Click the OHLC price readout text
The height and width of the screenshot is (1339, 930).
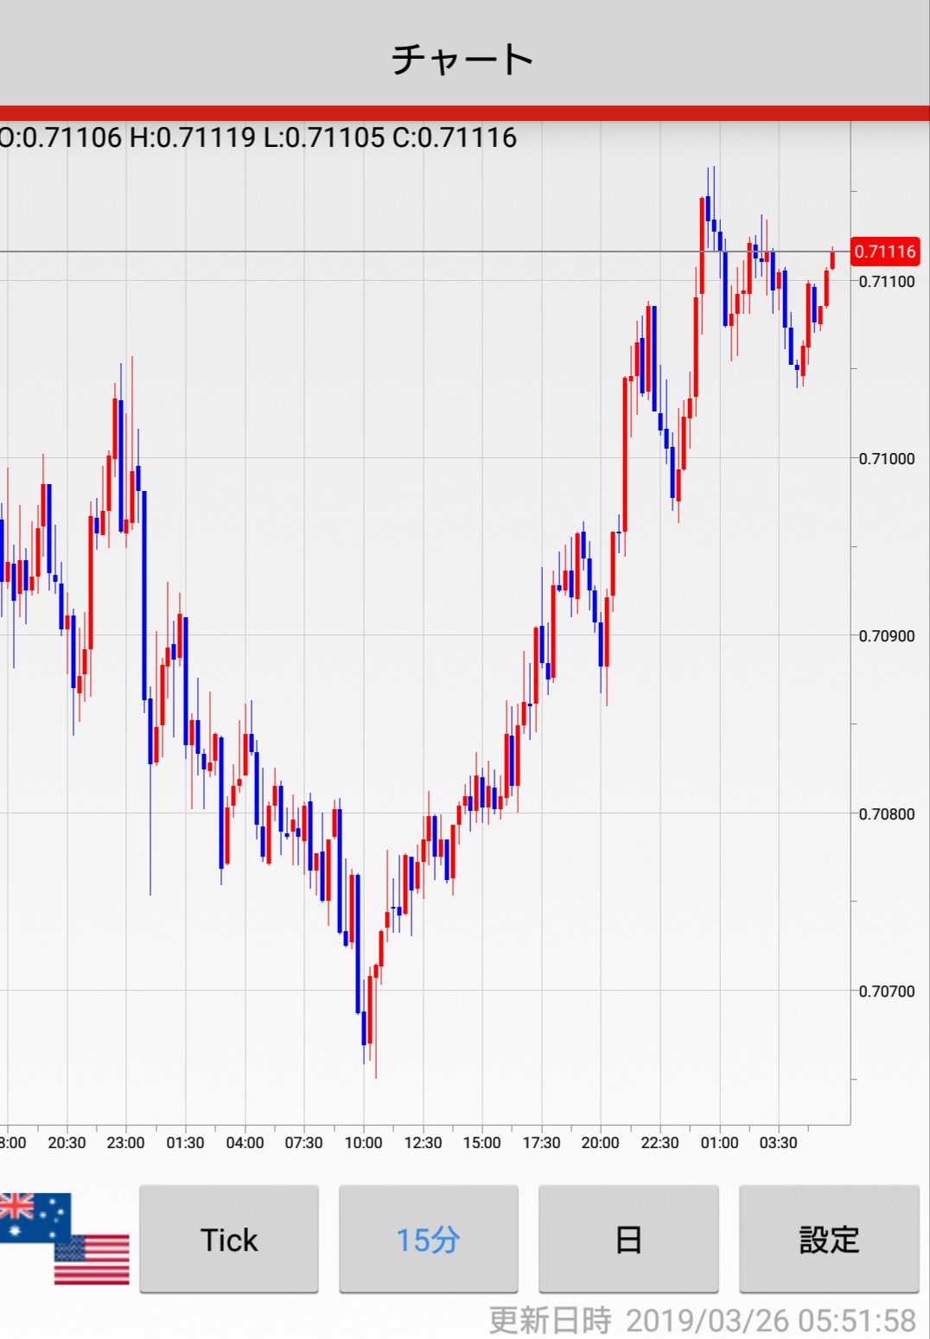point(258,137)
